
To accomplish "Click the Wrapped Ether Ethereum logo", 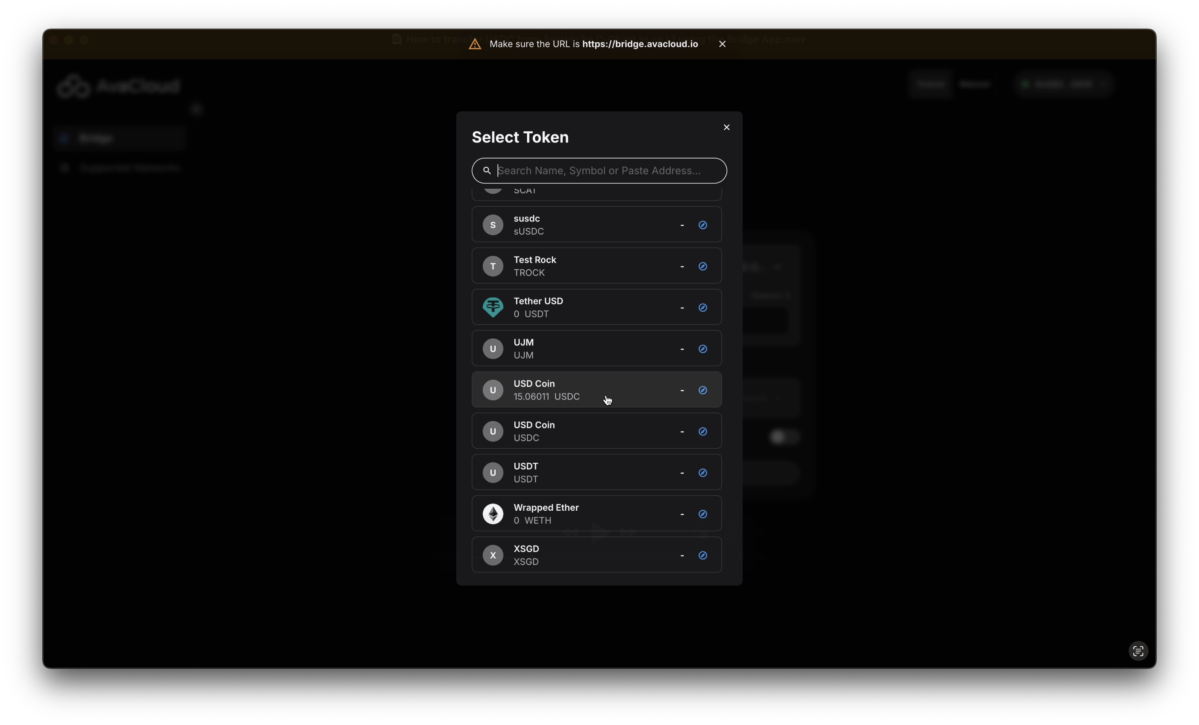I will coord(493,514).
